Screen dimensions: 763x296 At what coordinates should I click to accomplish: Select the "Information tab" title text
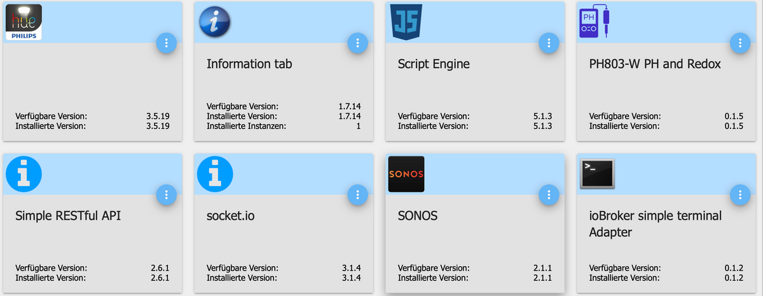coord(249,64)
